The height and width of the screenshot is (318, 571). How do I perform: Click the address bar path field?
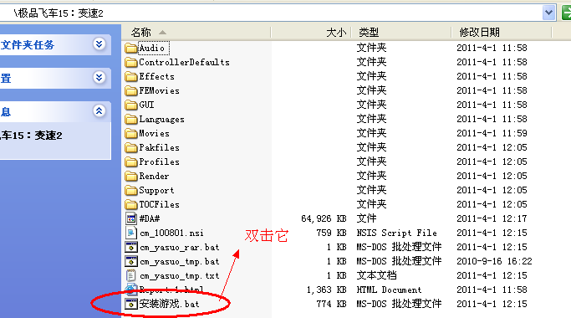[x=270, y=13]
